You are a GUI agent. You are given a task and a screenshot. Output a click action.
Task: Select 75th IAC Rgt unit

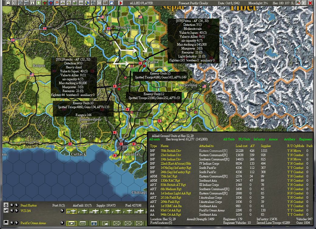click(x=169, y=176)
